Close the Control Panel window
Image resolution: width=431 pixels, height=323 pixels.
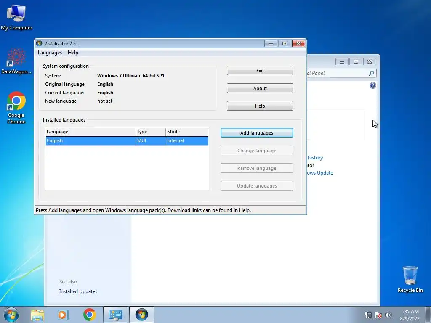(370, 62)
